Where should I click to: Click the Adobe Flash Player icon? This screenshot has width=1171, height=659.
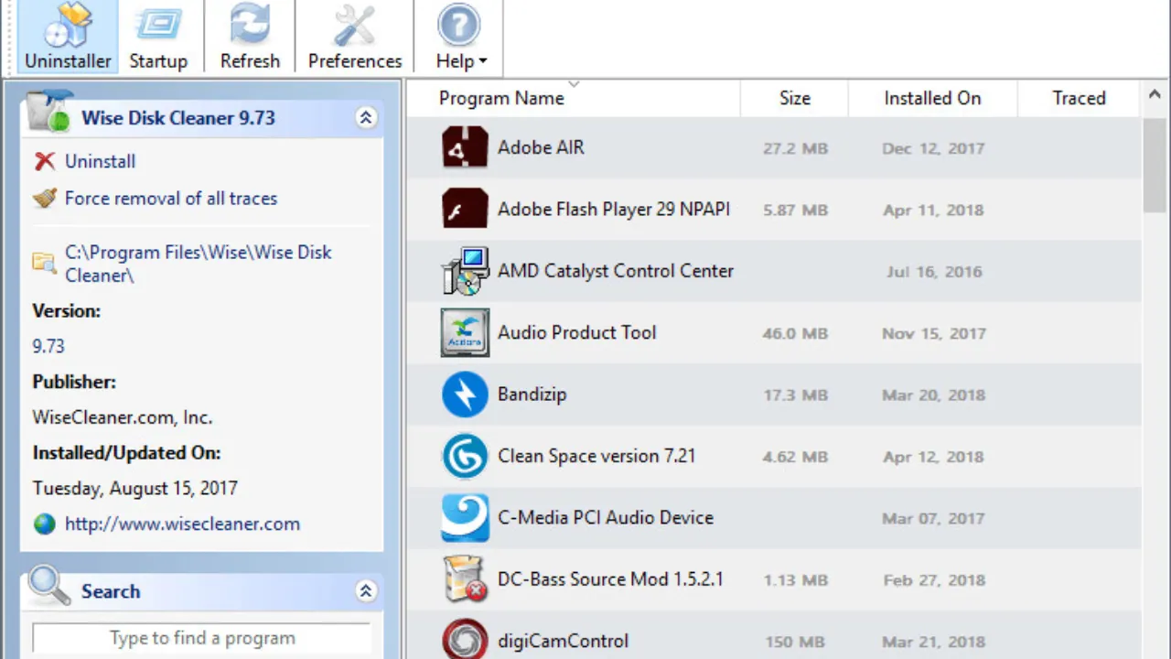click(465, 209)
